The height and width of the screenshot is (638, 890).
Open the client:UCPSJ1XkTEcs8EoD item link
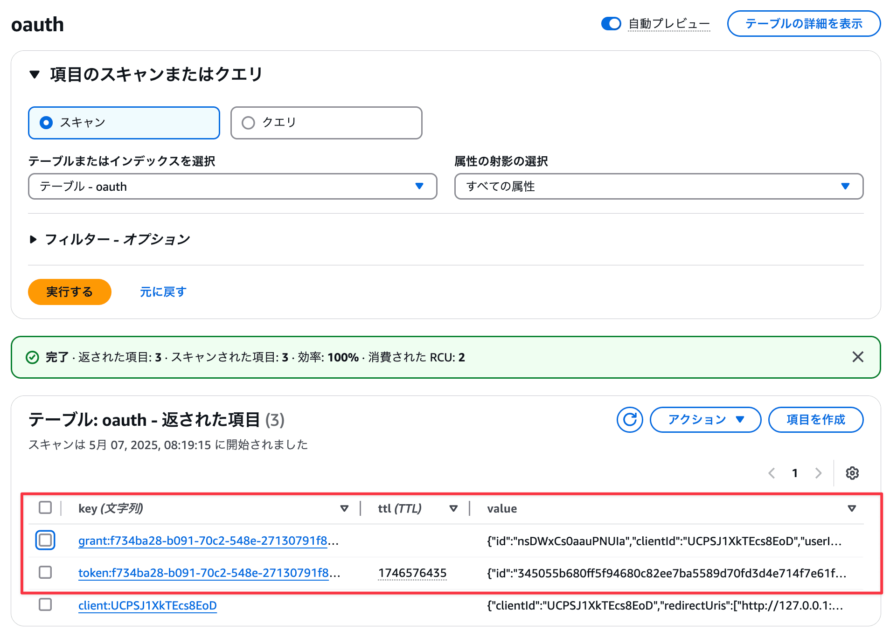[147, 605]
